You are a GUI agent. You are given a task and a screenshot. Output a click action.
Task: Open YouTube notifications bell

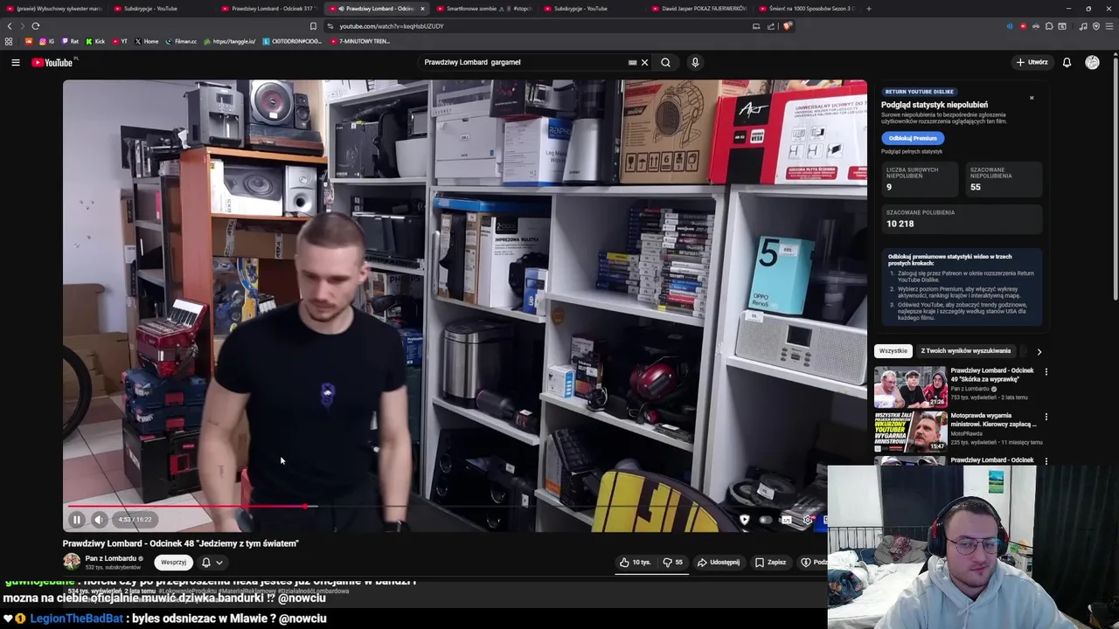1067,62
